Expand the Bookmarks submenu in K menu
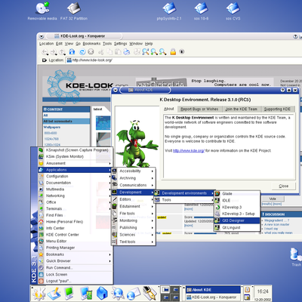Image resolution: width=302 pixels, height=302 pixels. click(x=75, y=254)
